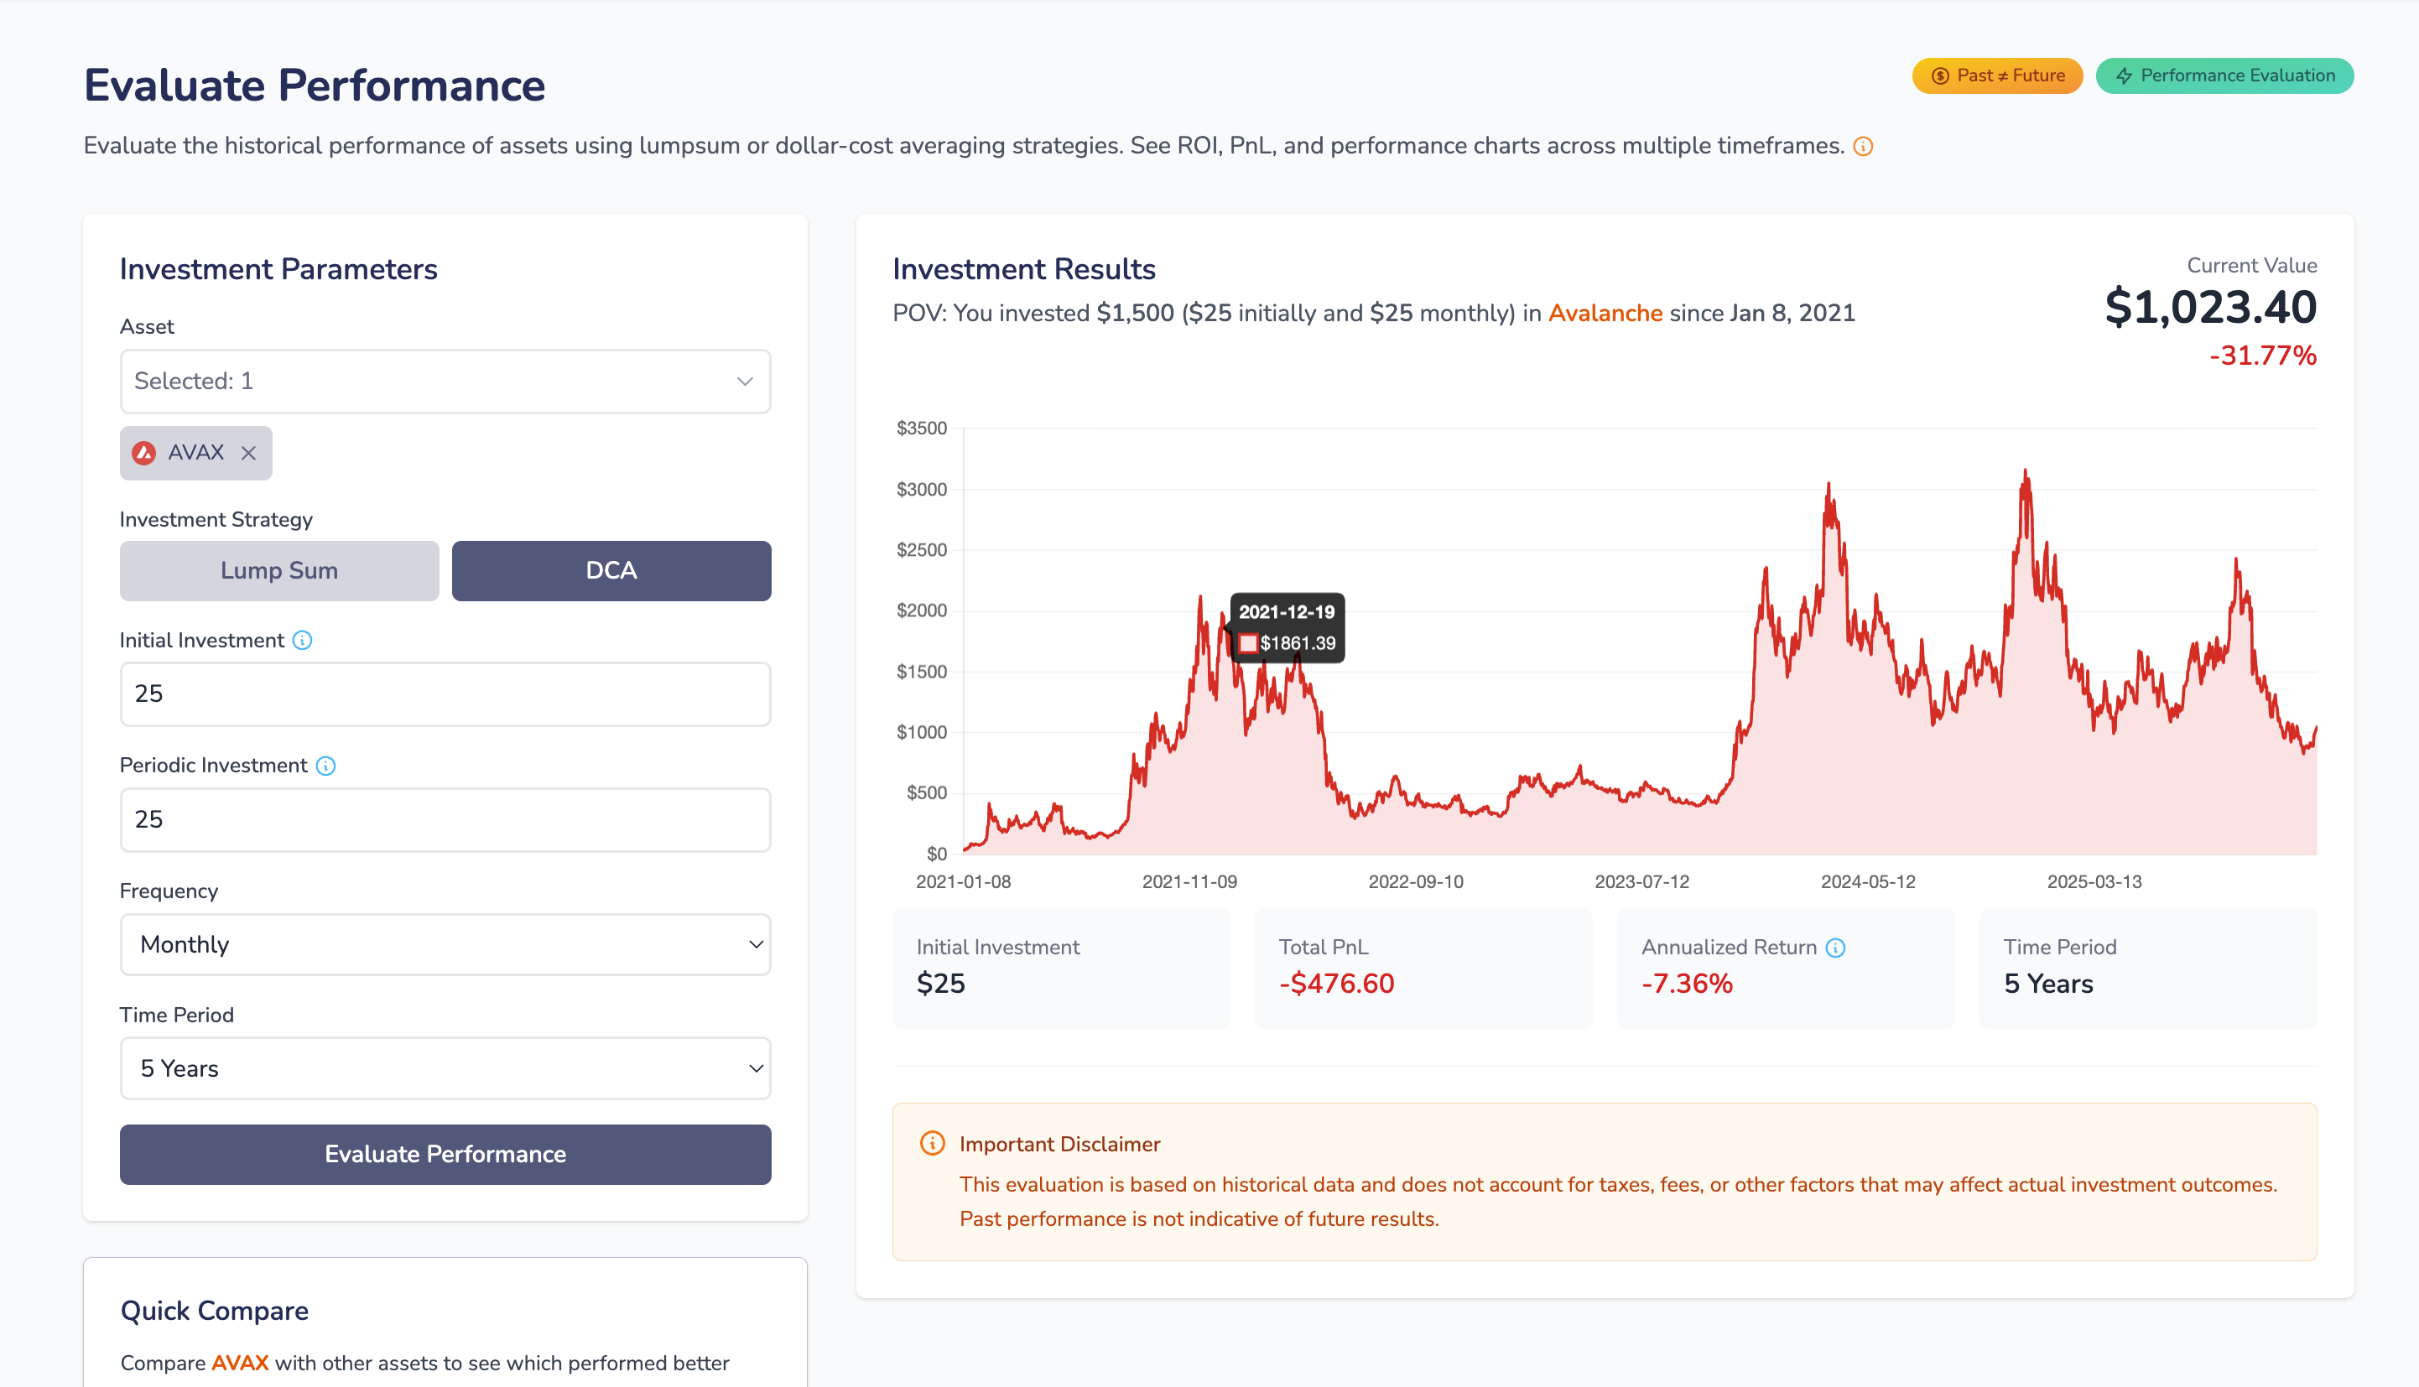Click info icon after page description text
Viewport: 2419px width, 1387px height.
click(x=1863, y=147)
